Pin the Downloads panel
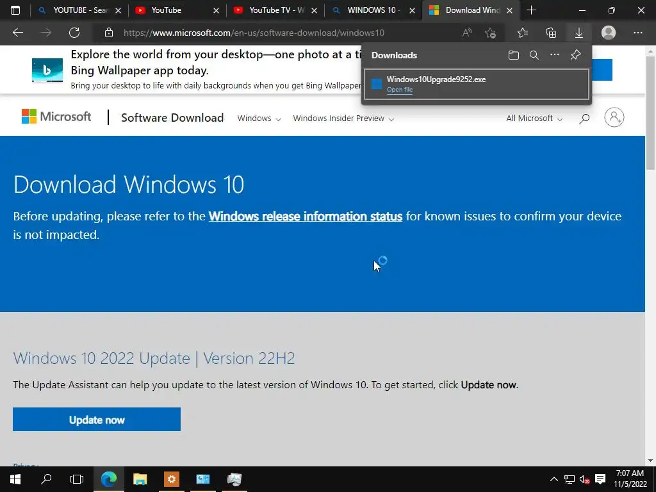This screenshot has height=492, width=656. (x=576, y=55)
